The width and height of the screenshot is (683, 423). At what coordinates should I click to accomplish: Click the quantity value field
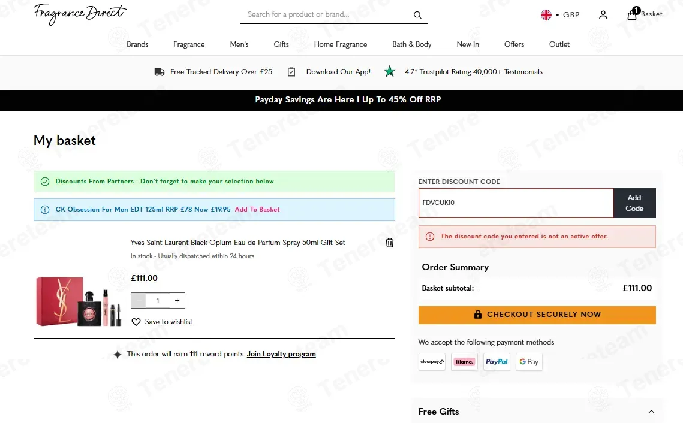[x=158, y=300]
